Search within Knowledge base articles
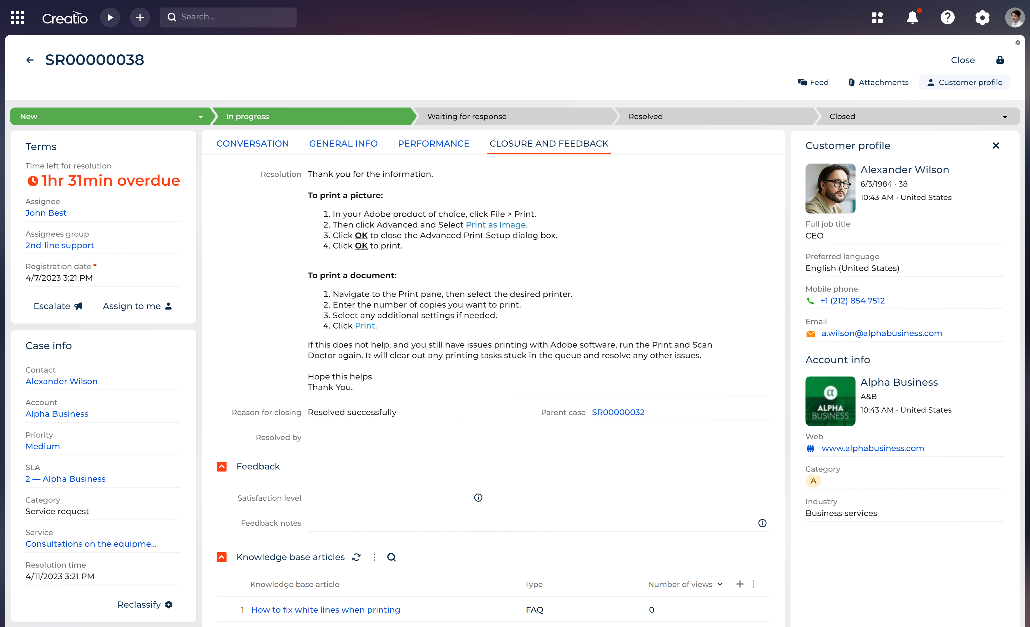 391,557
